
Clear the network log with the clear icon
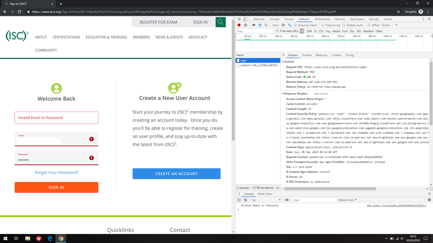245,25
